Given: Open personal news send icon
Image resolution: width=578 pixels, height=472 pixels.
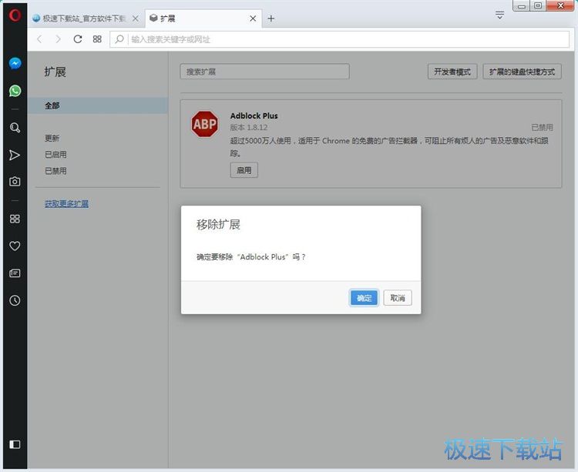Looking at the screenshot, I should pos(15,155).
